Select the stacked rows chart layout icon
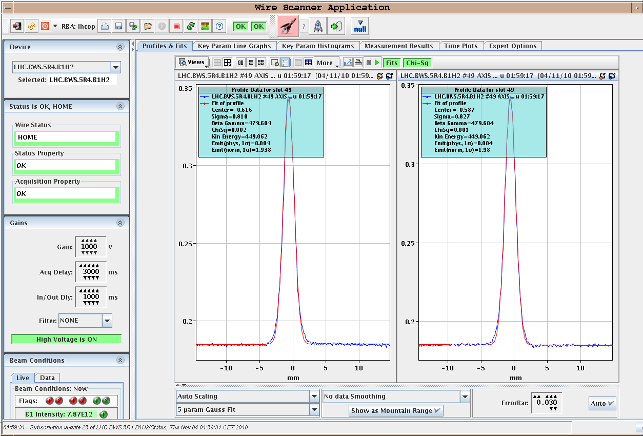 click(x=251, y=63)
